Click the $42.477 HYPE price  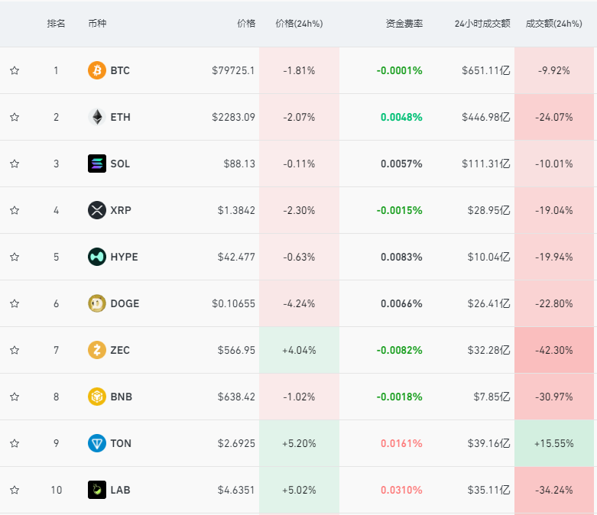point(236,257)
